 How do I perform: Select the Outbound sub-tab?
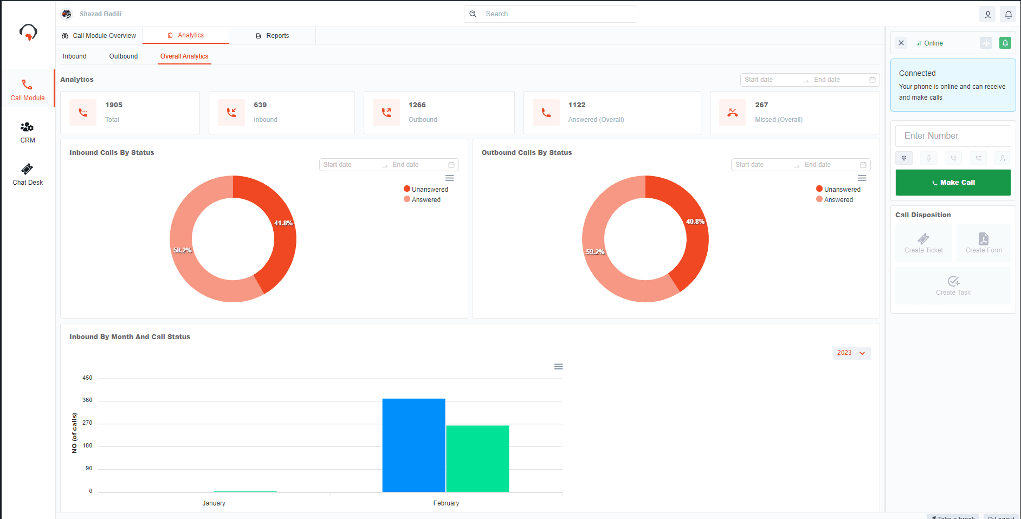point(124,56)
